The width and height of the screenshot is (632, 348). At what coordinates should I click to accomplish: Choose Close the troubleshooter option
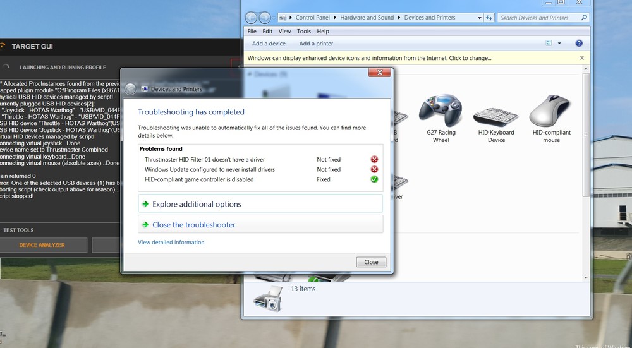click(x=260, y=224)
